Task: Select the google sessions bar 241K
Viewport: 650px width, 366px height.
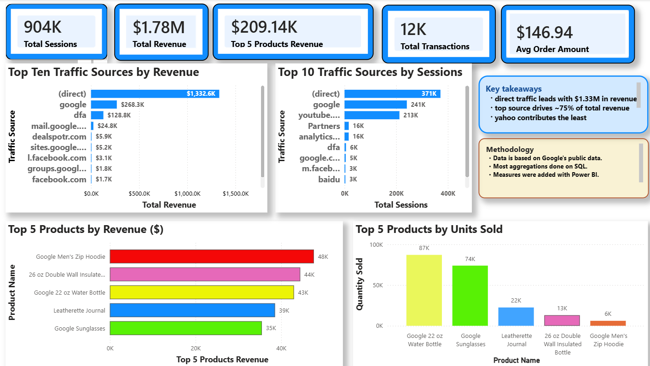Action: [376, 105]
